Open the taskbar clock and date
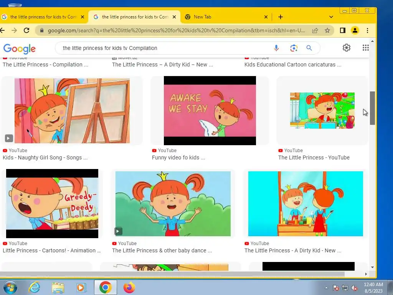The width and height of the screenshot is (393, 295). point(373,287)
